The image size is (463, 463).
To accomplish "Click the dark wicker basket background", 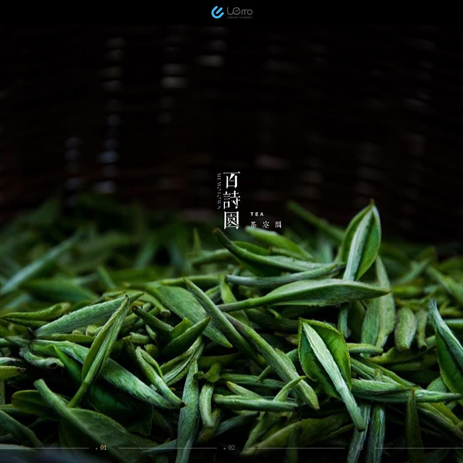I will pyautogui.click(x=148, y=99).
